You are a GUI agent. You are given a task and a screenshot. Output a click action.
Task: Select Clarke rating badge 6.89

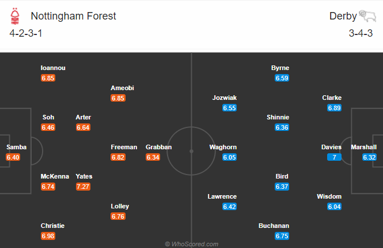point(334,108)
